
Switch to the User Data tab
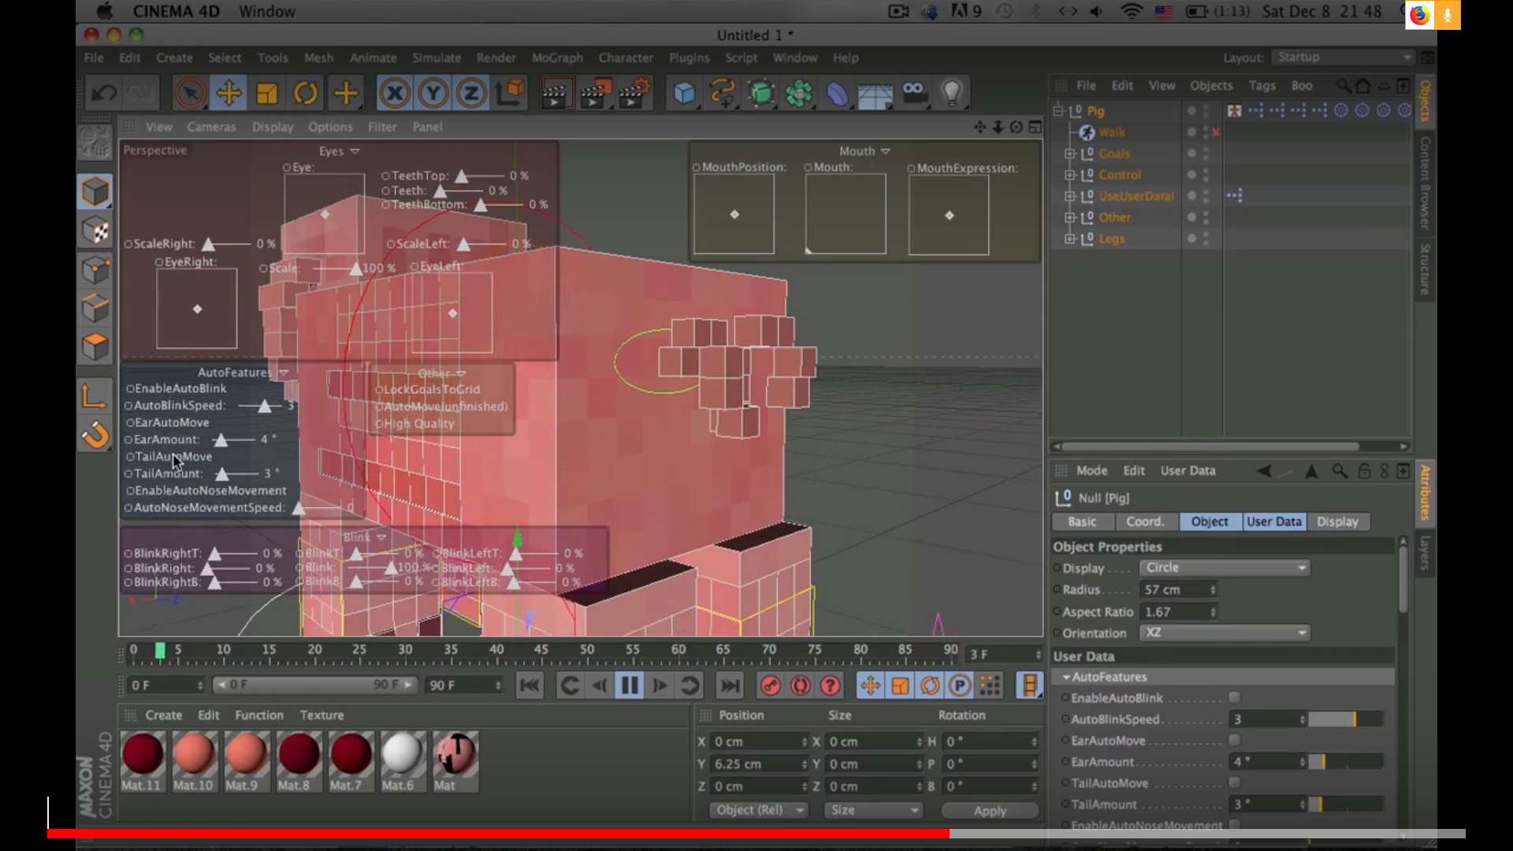click(x=1274, y=522)
